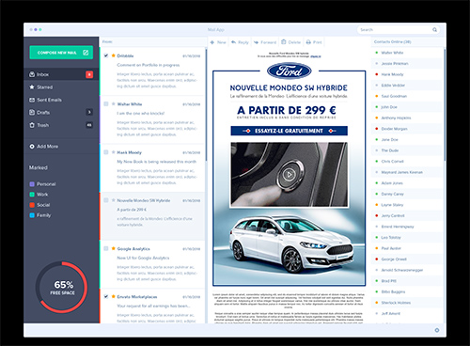The height and width of the screenshot is (346, 470).
Task: Open contact Layne Staley
Action: [407, 205]
